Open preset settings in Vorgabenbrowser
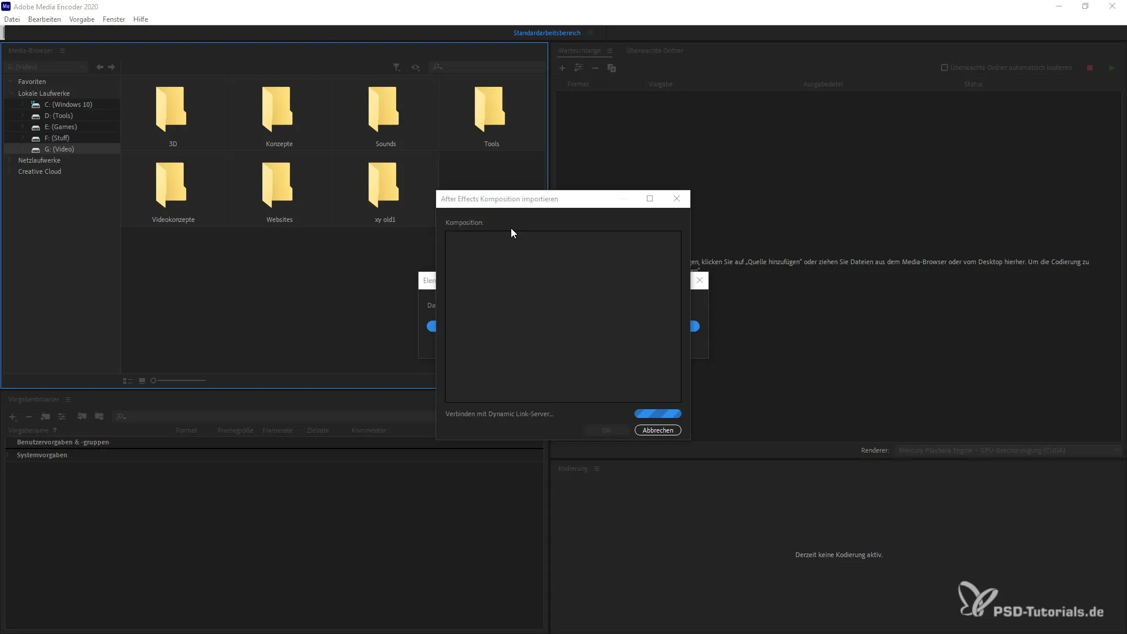1127x634 pixels. coord(62,417)
